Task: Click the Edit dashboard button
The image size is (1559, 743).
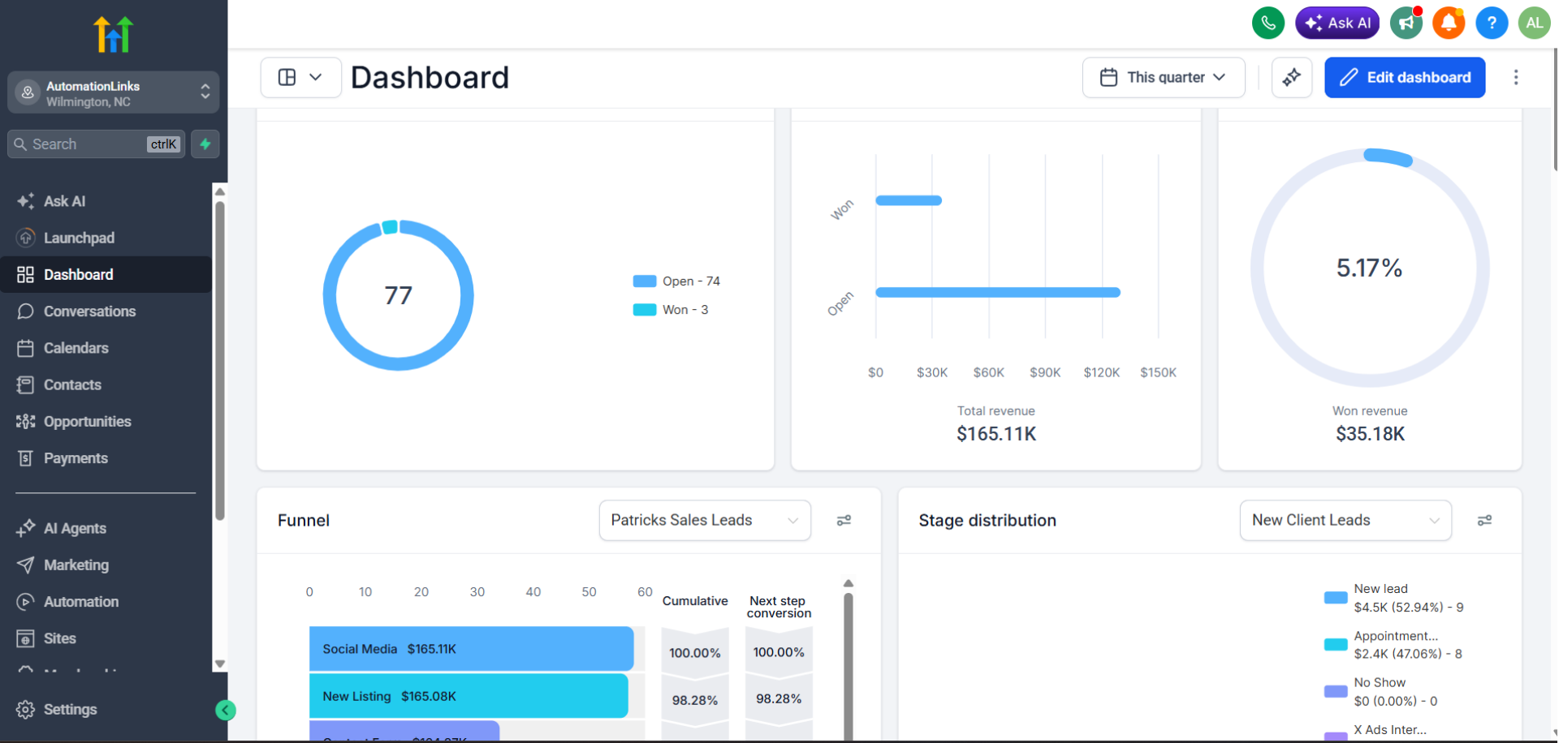Action: click(1404, 77)
